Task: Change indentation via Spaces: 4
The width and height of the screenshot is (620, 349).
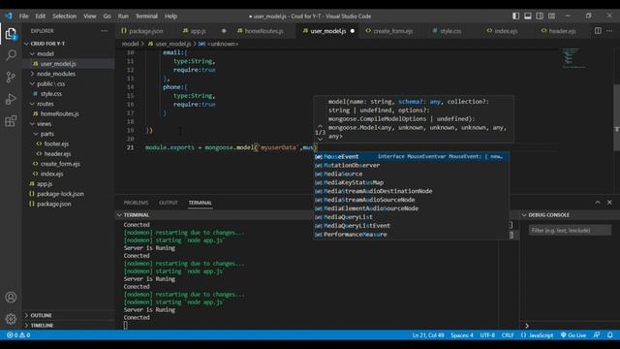Action: (461, 335)
